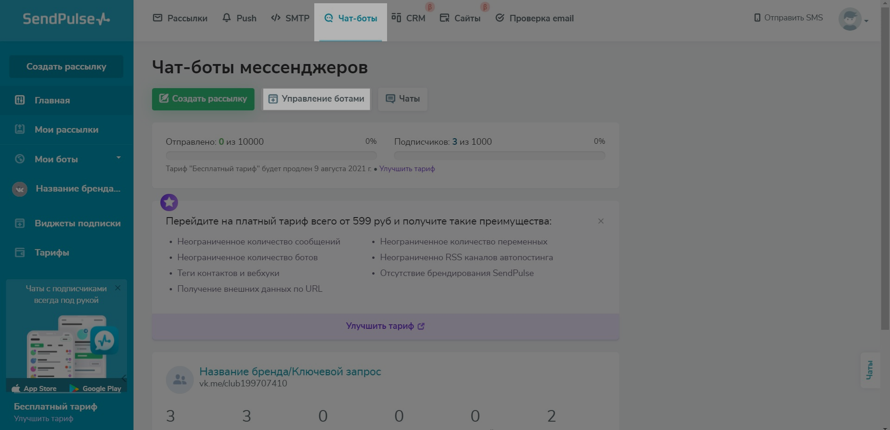The height and width of the screenshot is (430, 890).
Task: Go to the Сайты tab
Action: coord(460,19)
